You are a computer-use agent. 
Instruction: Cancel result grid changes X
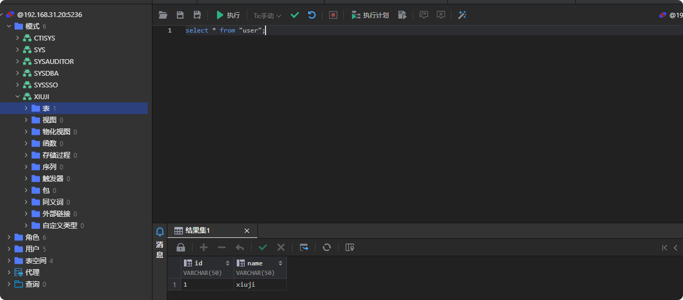281,247
